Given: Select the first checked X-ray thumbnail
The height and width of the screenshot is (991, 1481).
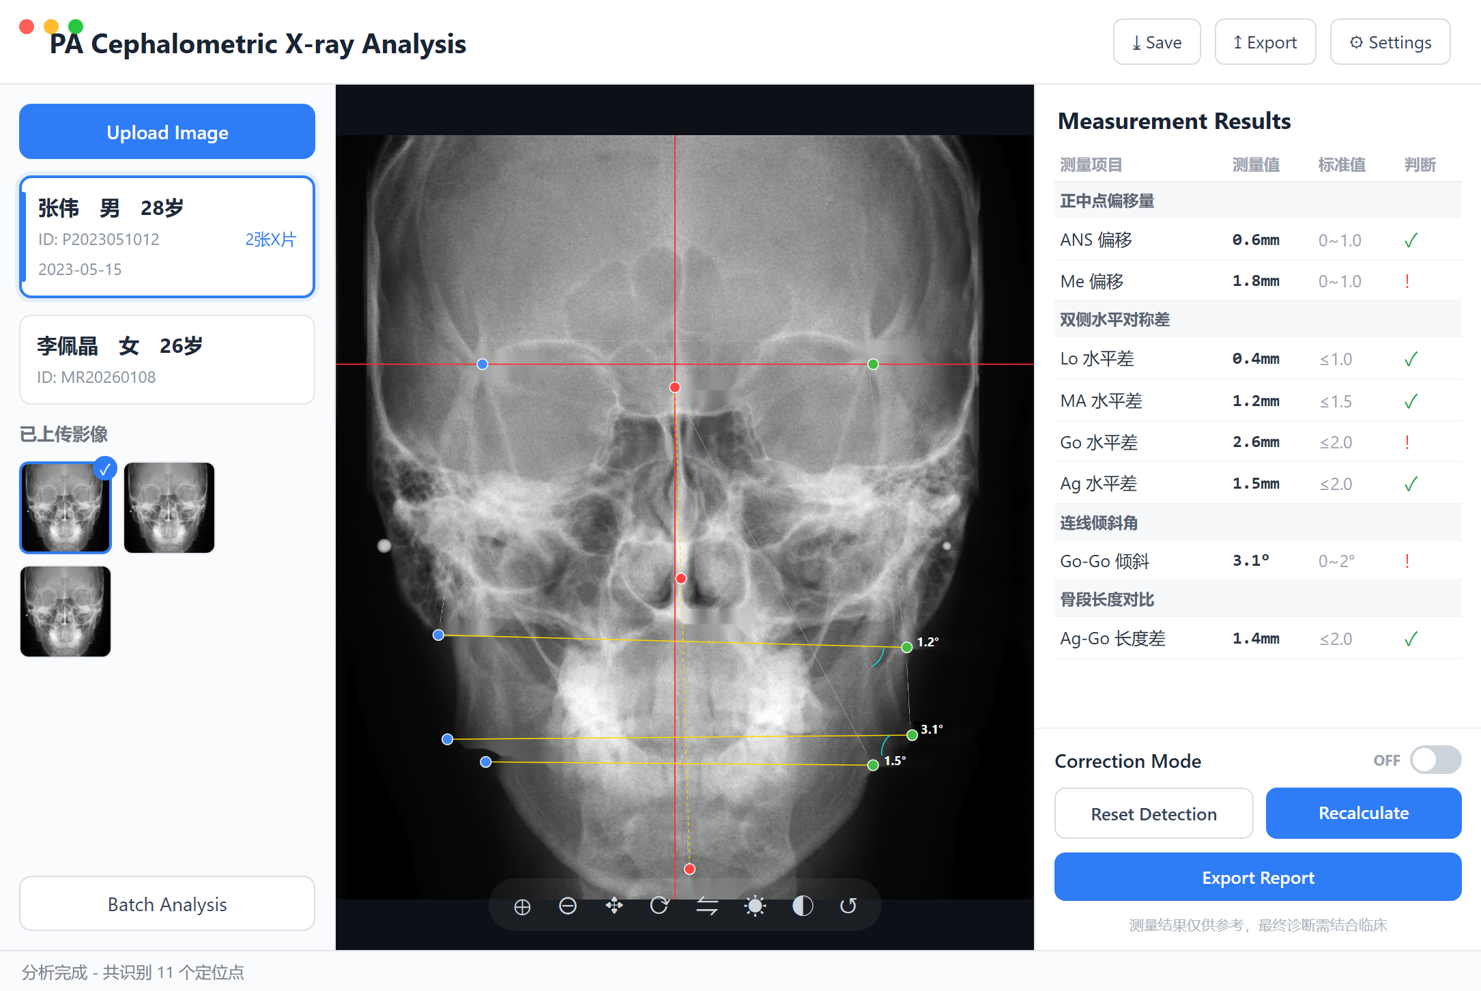Looking at the screenshot, I should pyautogui.click(x=66, y=508).
